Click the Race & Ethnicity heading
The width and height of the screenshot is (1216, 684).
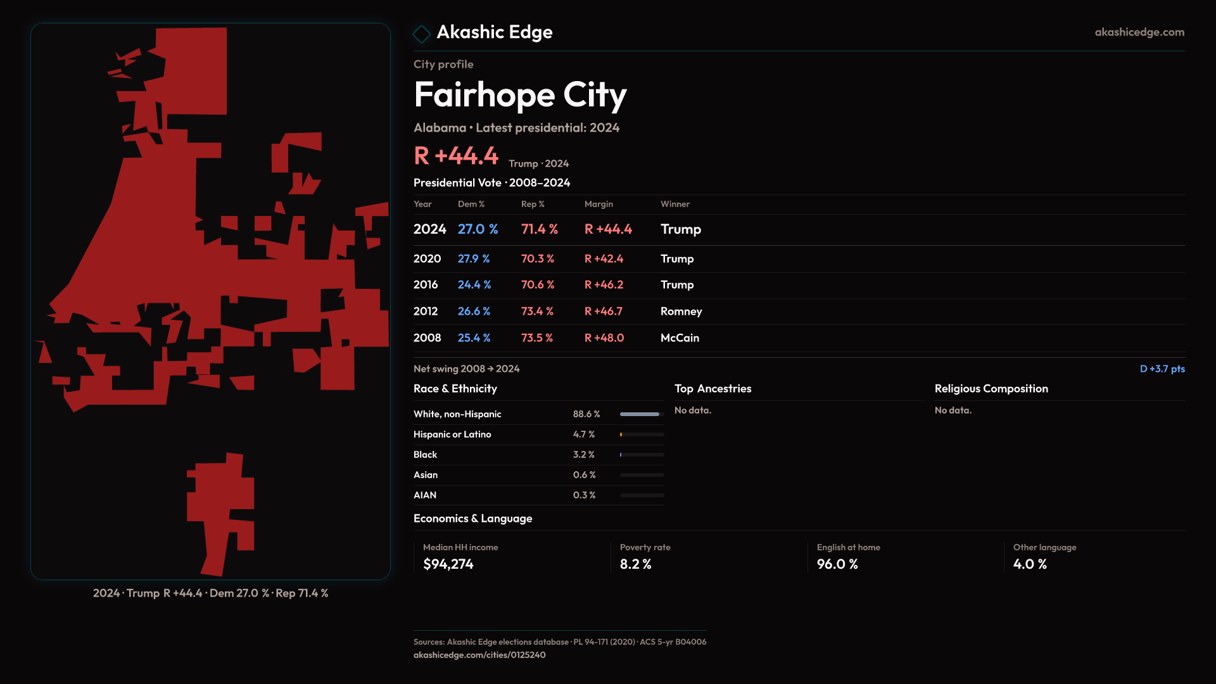pos(455,389)
